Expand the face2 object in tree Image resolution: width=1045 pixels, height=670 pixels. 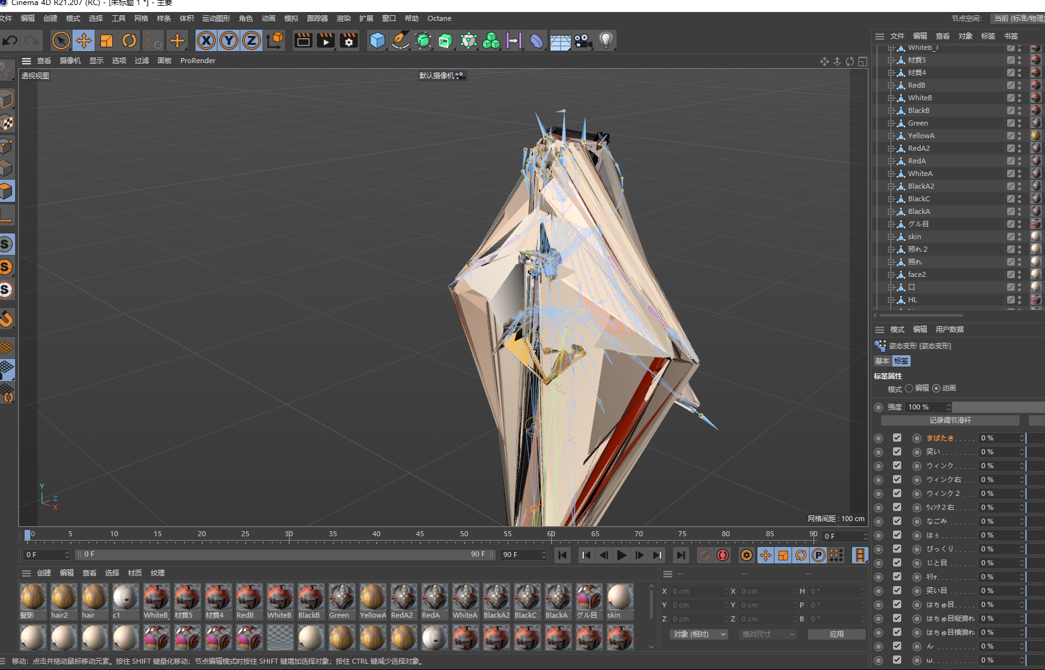891,274
